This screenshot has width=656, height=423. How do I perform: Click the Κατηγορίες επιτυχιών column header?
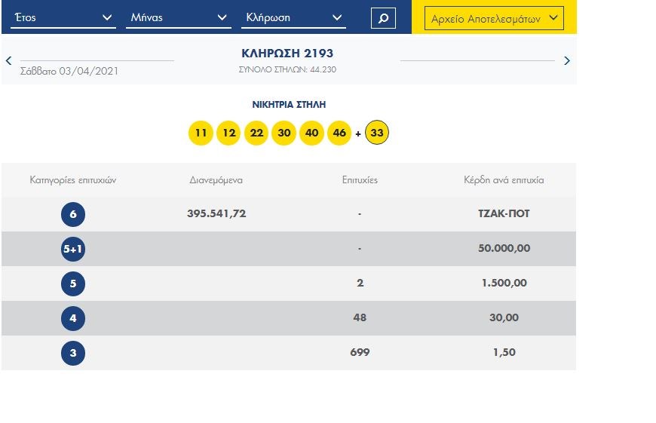[73, 180]
